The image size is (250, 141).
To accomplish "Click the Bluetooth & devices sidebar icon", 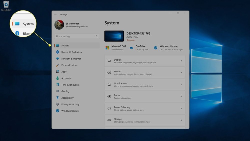I will [x=57, y=52].
